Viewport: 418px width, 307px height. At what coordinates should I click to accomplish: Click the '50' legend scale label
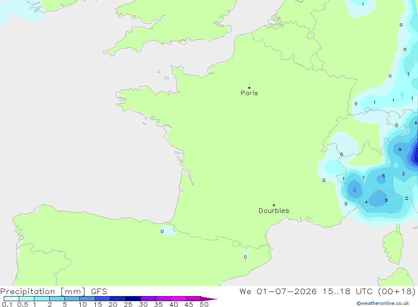tap(204, 304)
